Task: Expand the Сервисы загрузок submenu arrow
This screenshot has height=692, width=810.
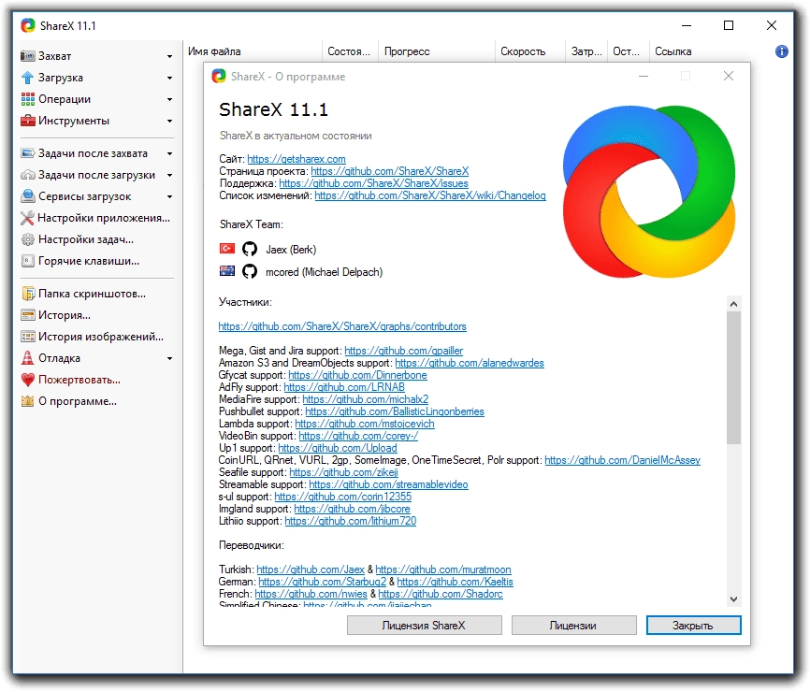Action: pos(169,196)
